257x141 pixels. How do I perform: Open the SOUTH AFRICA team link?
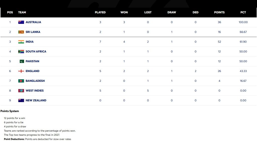point(36,51)
